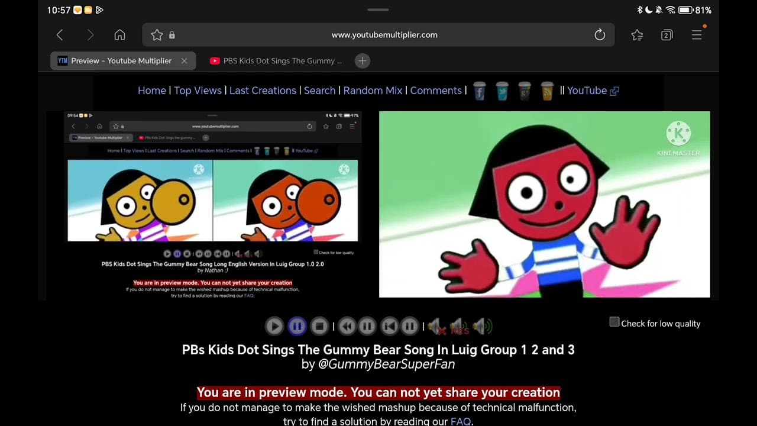Image resolution: width=757 pixels, height=426 pixels.
Task: Close the Preview - Youtube Multiplier tab
Action: click(x=184, y=60)
